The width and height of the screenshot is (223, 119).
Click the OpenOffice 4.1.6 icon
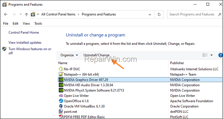tap(61, 101)
